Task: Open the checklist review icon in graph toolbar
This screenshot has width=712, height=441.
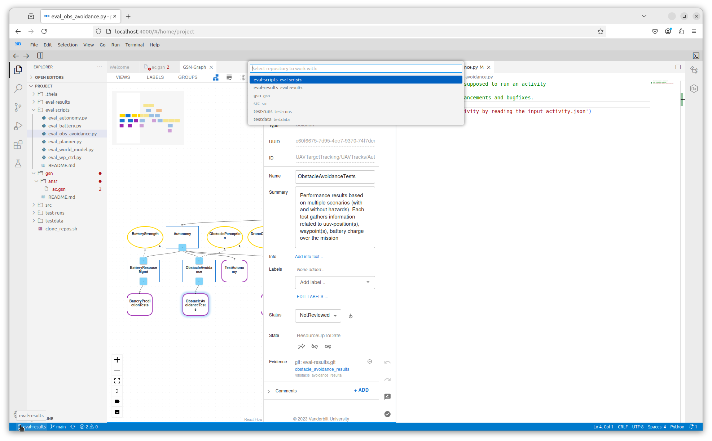Action: click(x=229, y=77)
